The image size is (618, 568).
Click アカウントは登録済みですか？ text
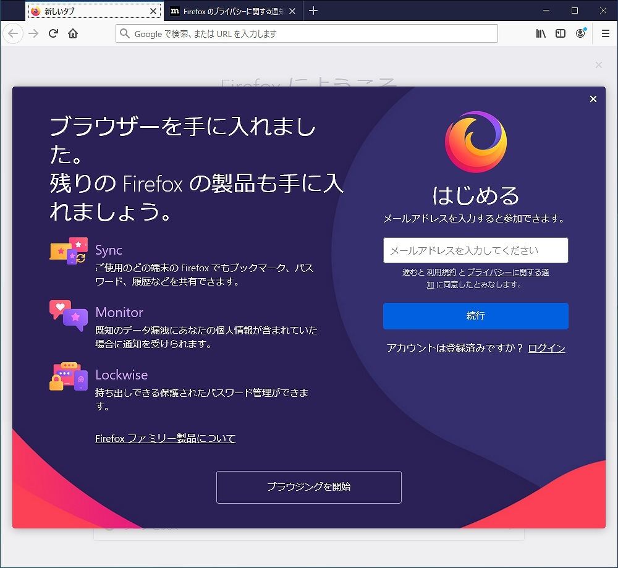coord(455,348)
